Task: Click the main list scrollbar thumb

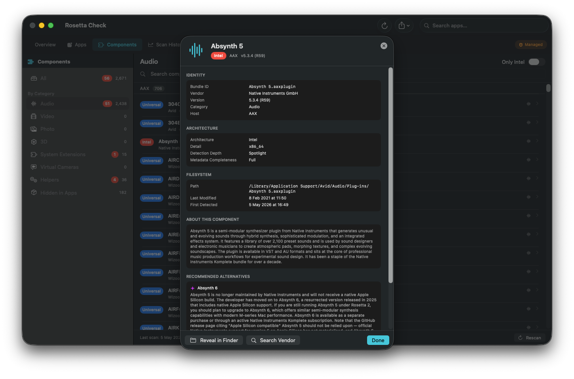Action: click(548, 88)
